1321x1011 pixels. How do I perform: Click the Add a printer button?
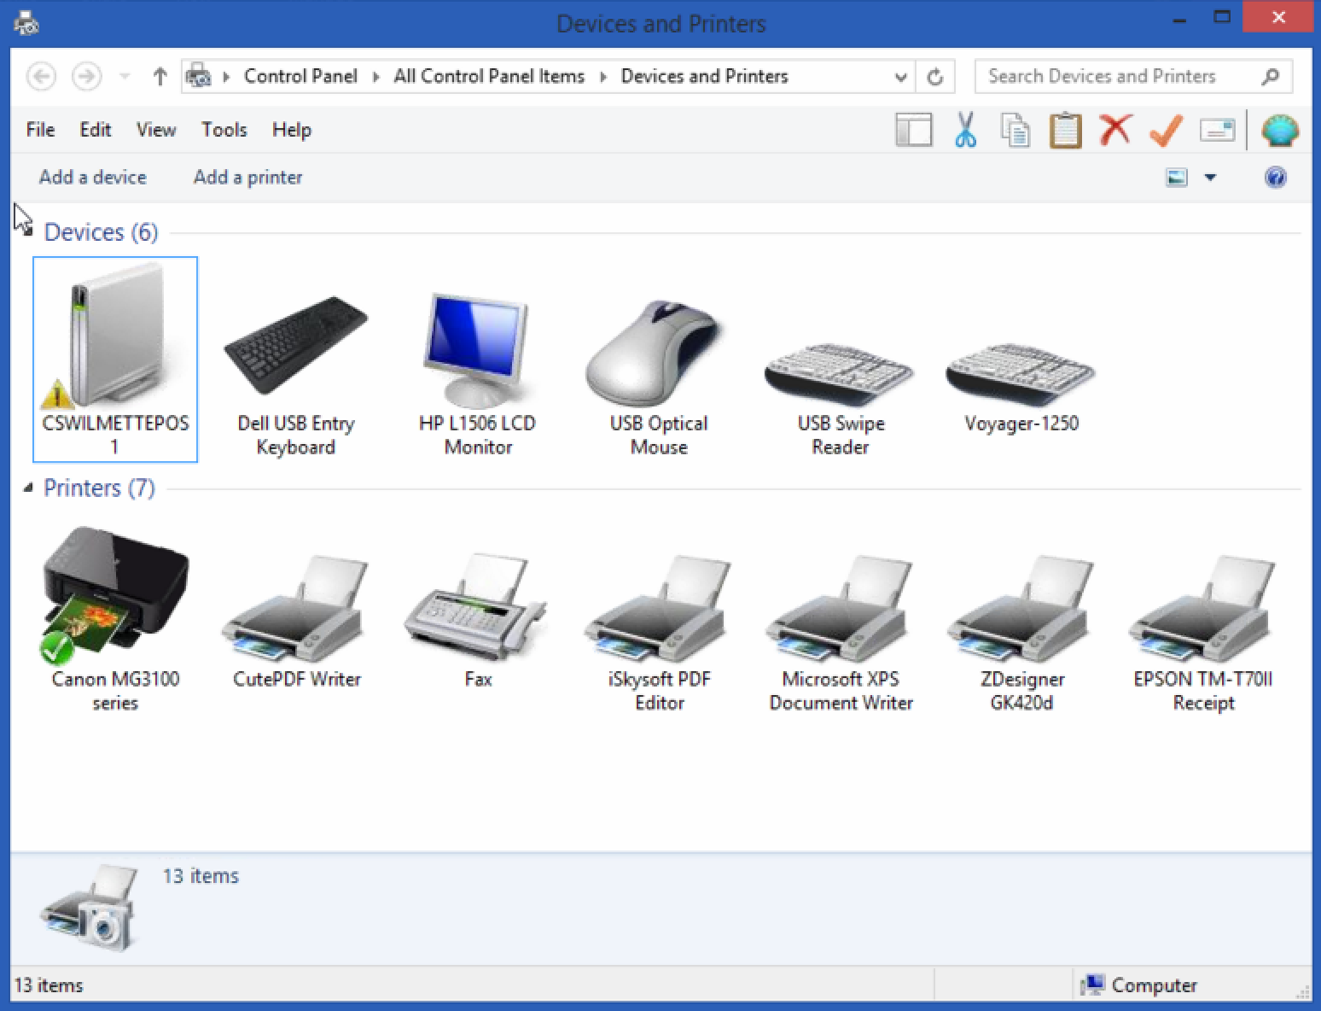[x=247, y=177]
